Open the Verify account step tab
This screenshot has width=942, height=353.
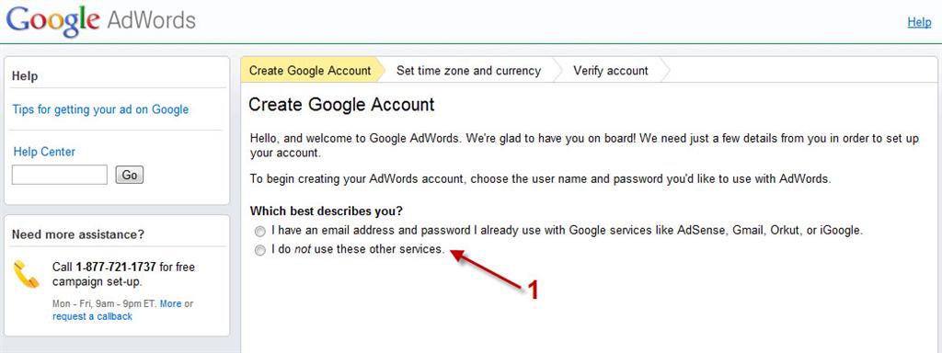611,71
